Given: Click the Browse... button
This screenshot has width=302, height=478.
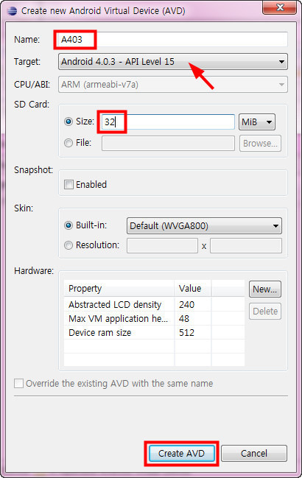Looking at the screenshot, I should (260, 144).
